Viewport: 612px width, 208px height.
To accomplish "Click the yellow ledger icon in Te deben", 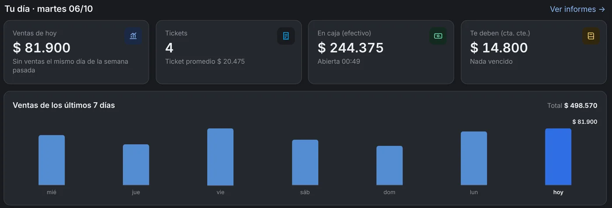I will point(591,36).
